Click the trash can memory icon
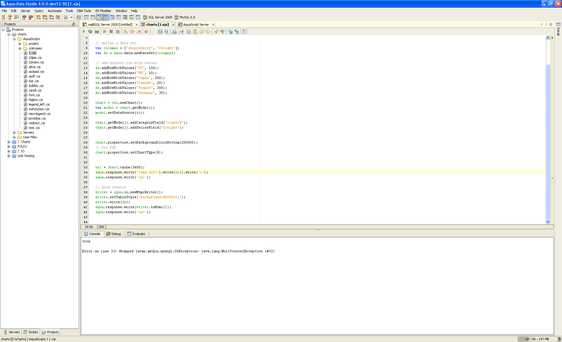Image resolution: width=562 pixels, height=342 pixels. [x=559, y=339]
